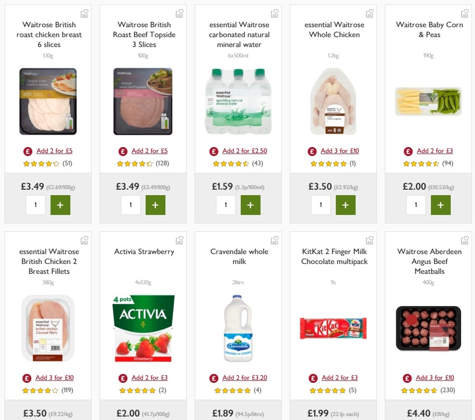
Task: Click the bookmark icon on Waitrose British roast chicken breast
Action: click(x=84, y=13)
